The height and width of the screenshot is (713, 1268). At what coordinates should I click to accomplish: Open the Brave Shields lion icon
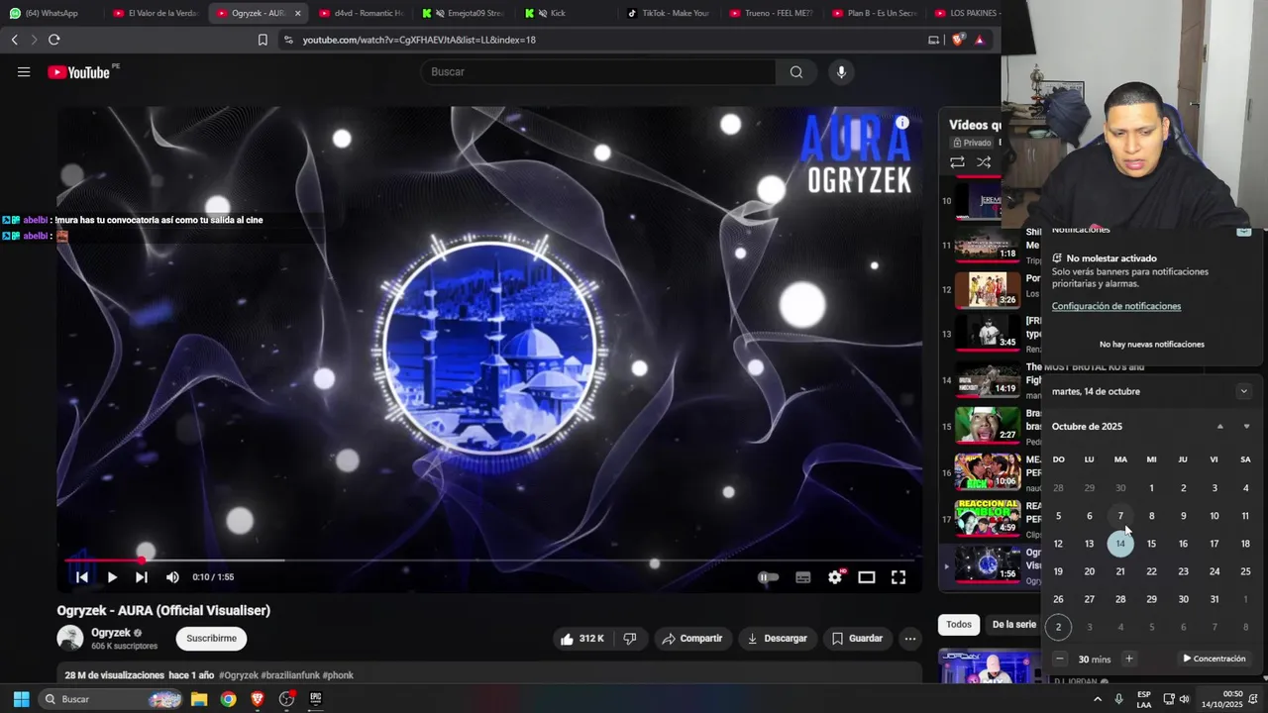tap(958, 40)
